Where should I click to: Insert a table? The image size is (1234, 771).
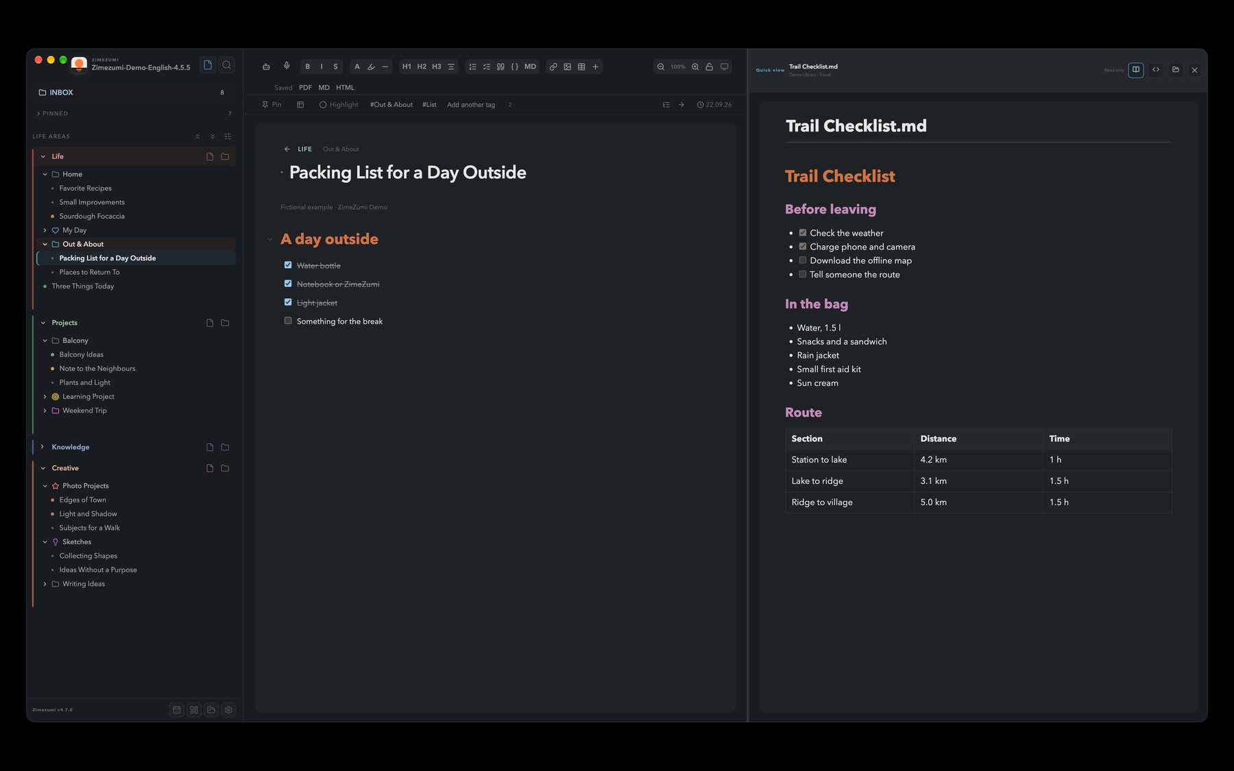[581, 66]
